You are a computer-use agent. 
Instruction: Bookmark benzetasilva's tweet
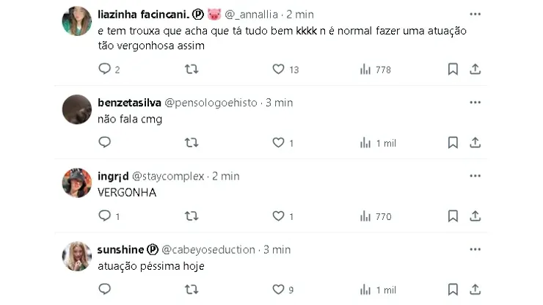click(x=453, y=142)
